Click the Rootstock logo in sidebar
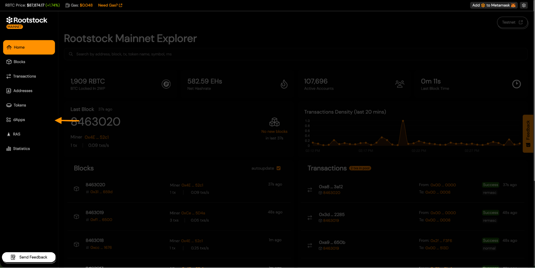The image size is (535, 268). [x=27, y=20]
